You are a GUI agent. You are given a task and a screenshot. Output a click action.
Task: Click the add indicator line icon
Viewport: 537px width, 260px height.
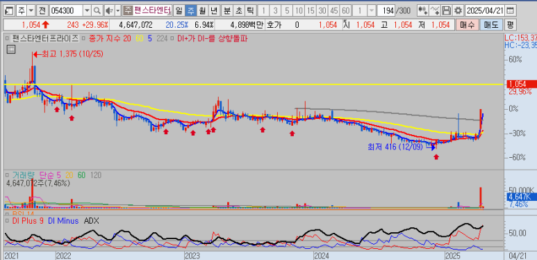pos(435,10)
